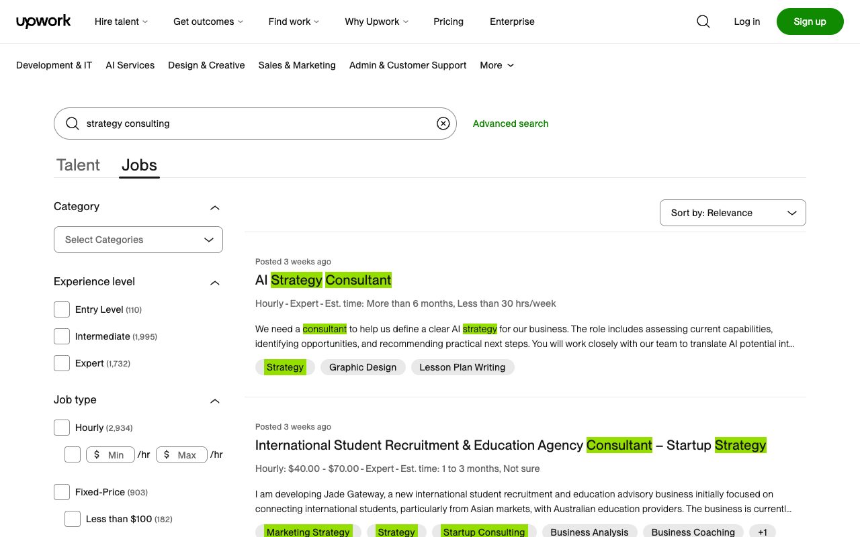Open the Hire talent menu
Screen dimensions: 860x537
[x=122, y=21]
